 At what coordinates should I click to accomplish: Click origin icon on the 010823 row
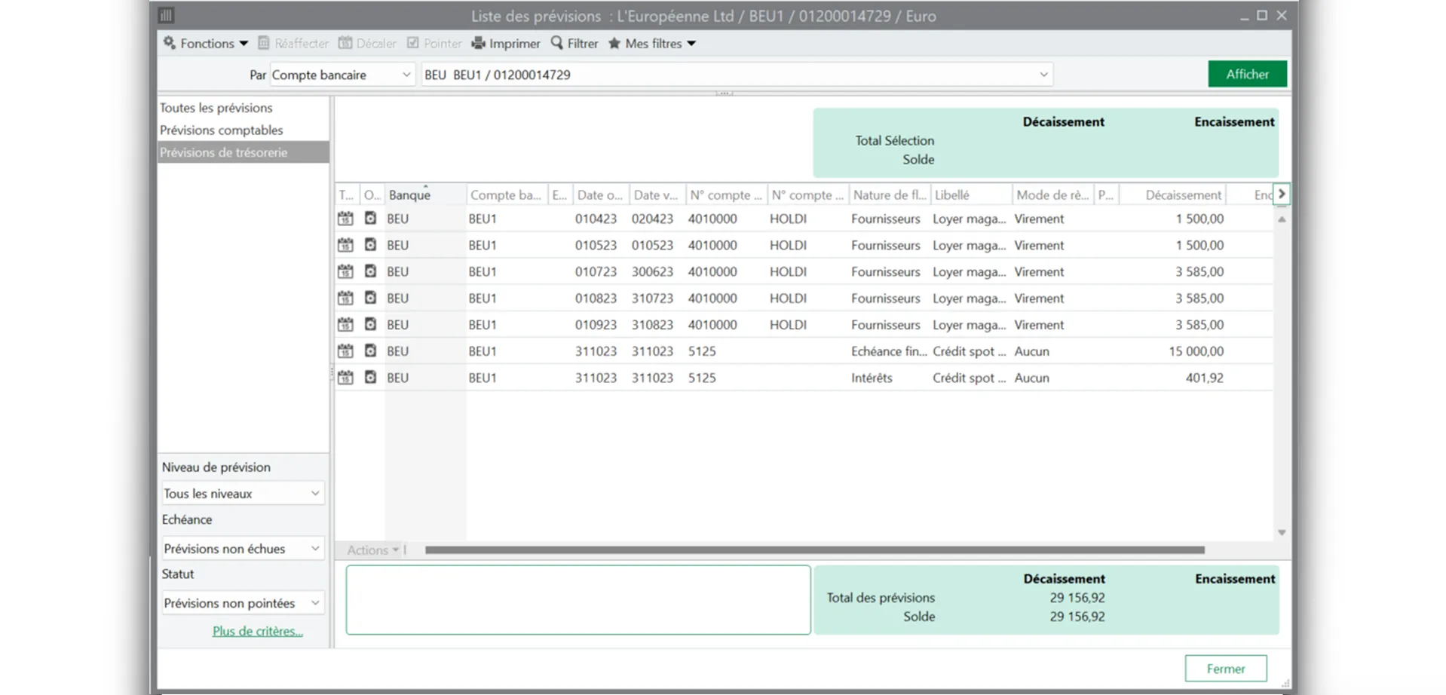370,297
